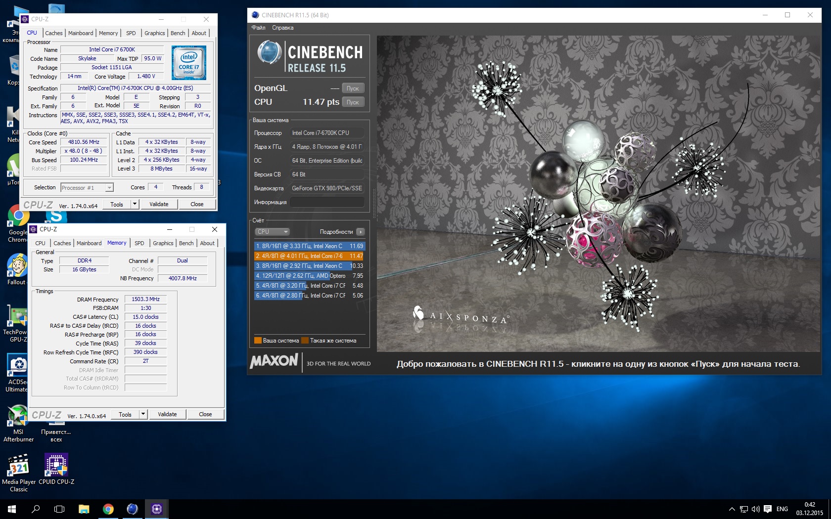Open the MSI Afterburner desktop icon
Screen dimensions: 831x519
pos(18,424)
